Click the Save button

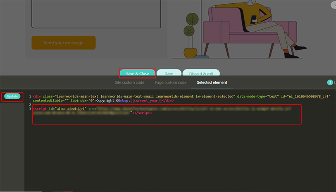click(x=169, y=74)
